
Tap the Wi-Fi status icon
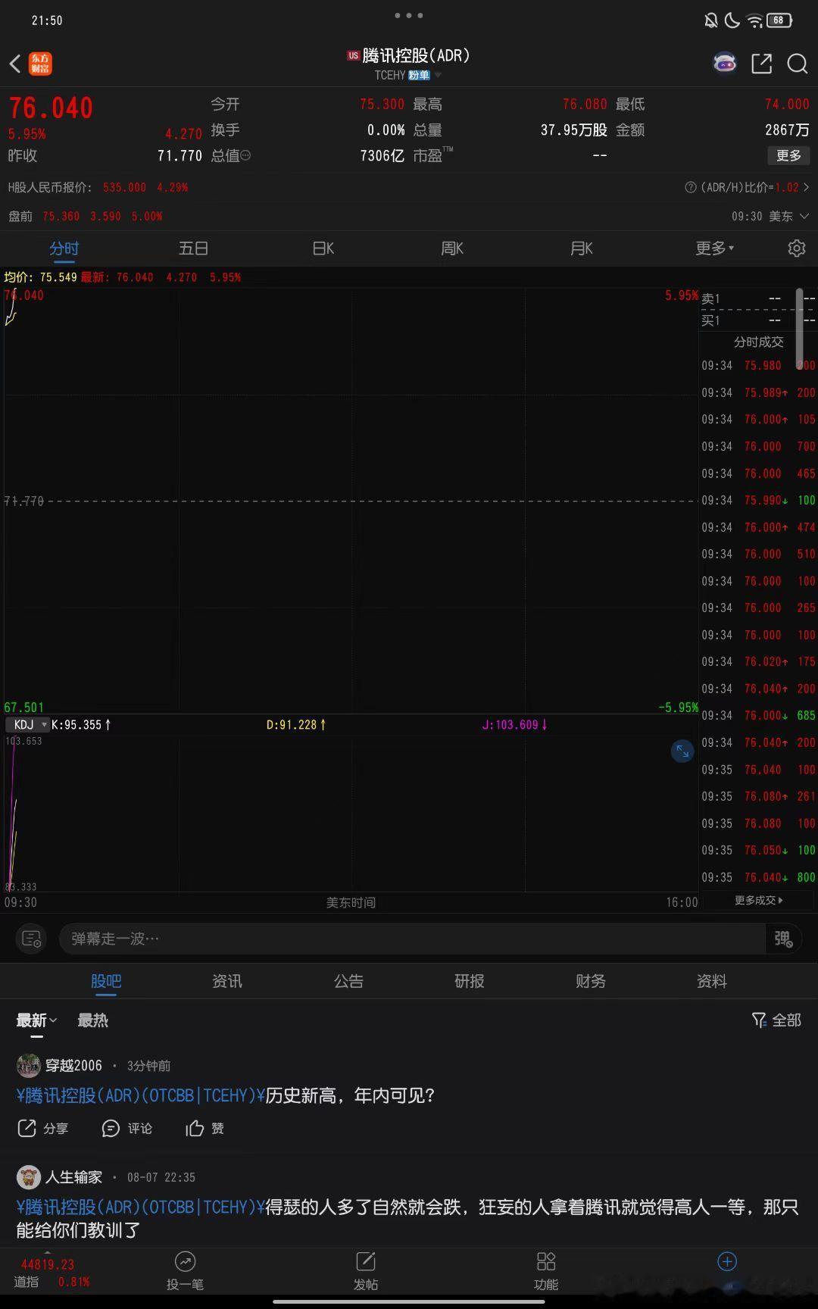[x=754, y=20]
